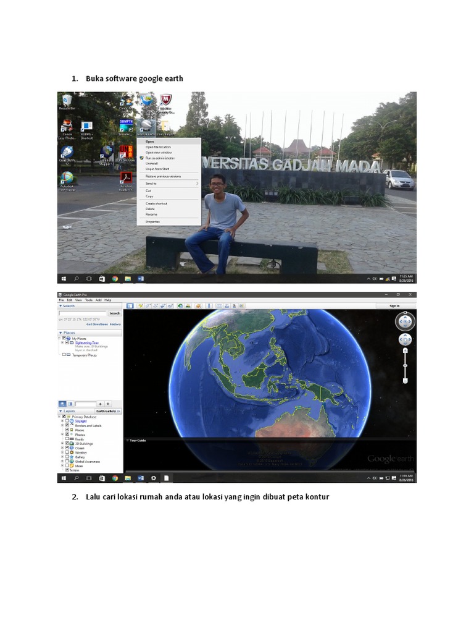Select the Add Image Overlay tool
The height and width of the screenshot is (633, 474).
click(162, 306)
